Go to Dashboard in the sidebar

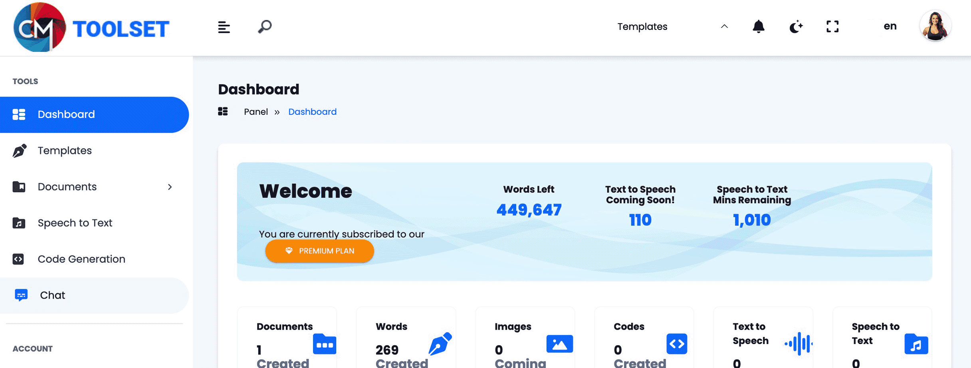(94, 114)
